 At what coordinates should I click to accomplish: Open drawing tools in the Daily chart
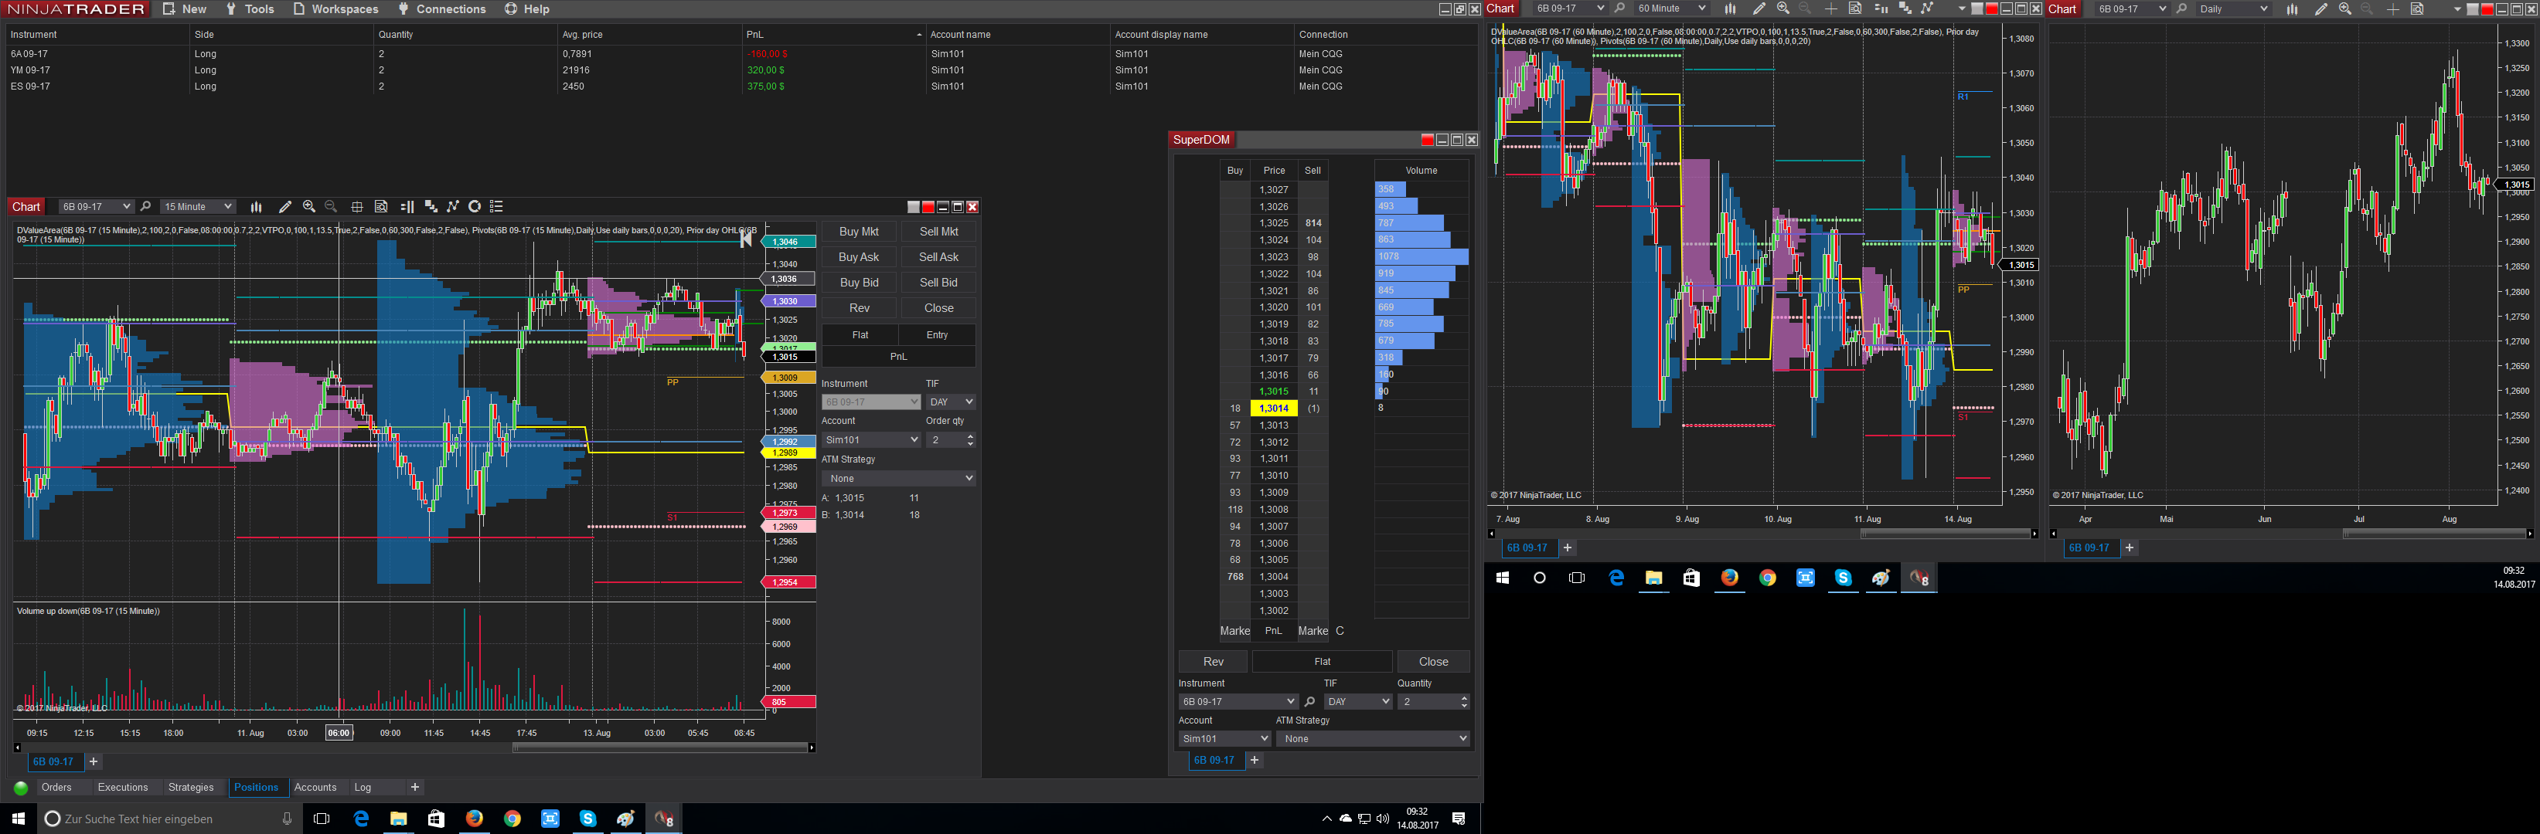(2321, 8)
